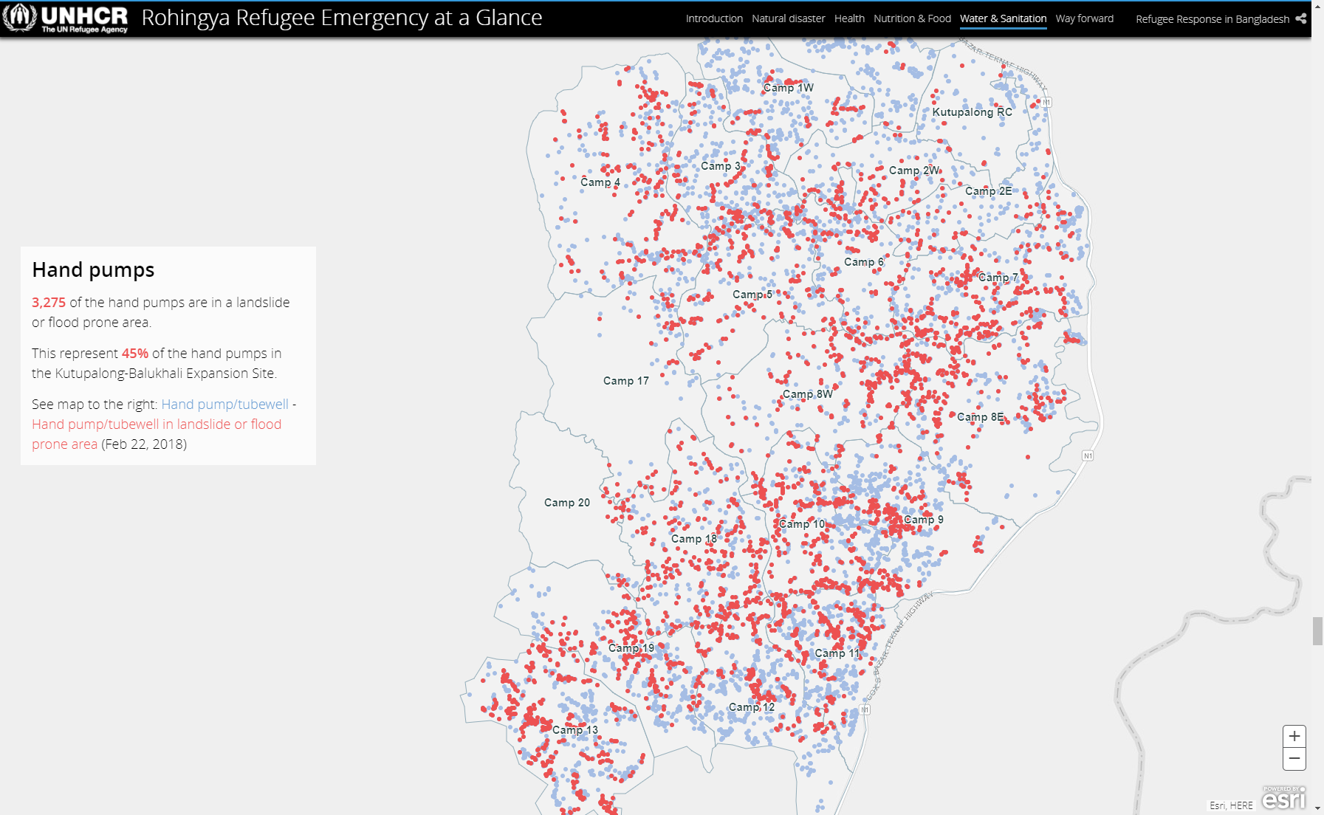Viewport: 1324px width, 815px height.
Task: Click the Hand pump/tubewell blue legend link
Action: pos(225,405)
